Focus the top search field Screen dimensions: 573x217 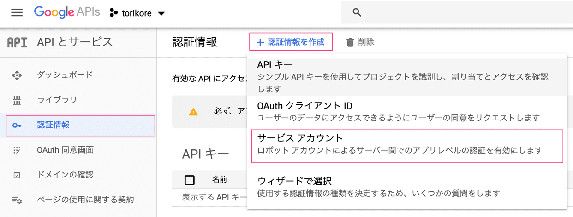click(457, 12)
